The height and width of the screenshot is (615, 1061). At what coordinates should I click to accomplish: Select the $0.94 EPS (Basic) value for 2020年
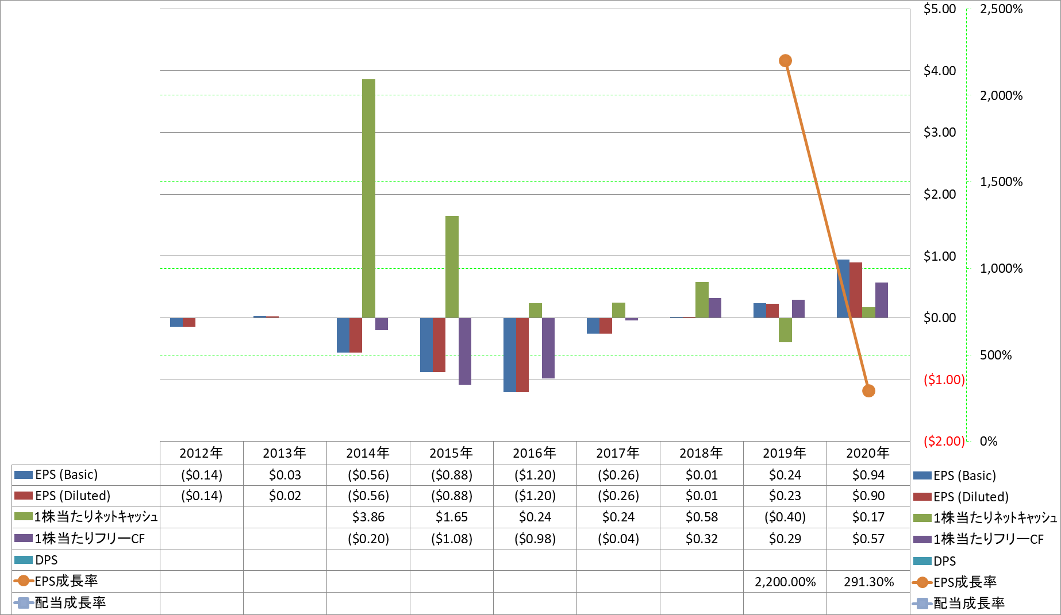868,475
